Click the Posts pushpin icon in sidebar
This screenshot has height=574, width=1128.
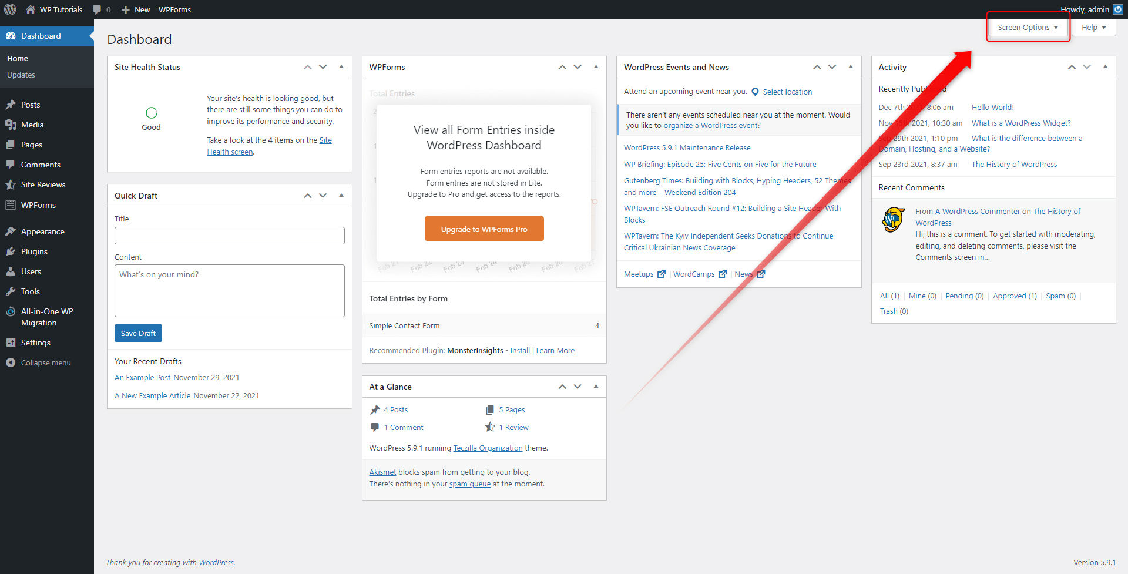tap(11, 105)
